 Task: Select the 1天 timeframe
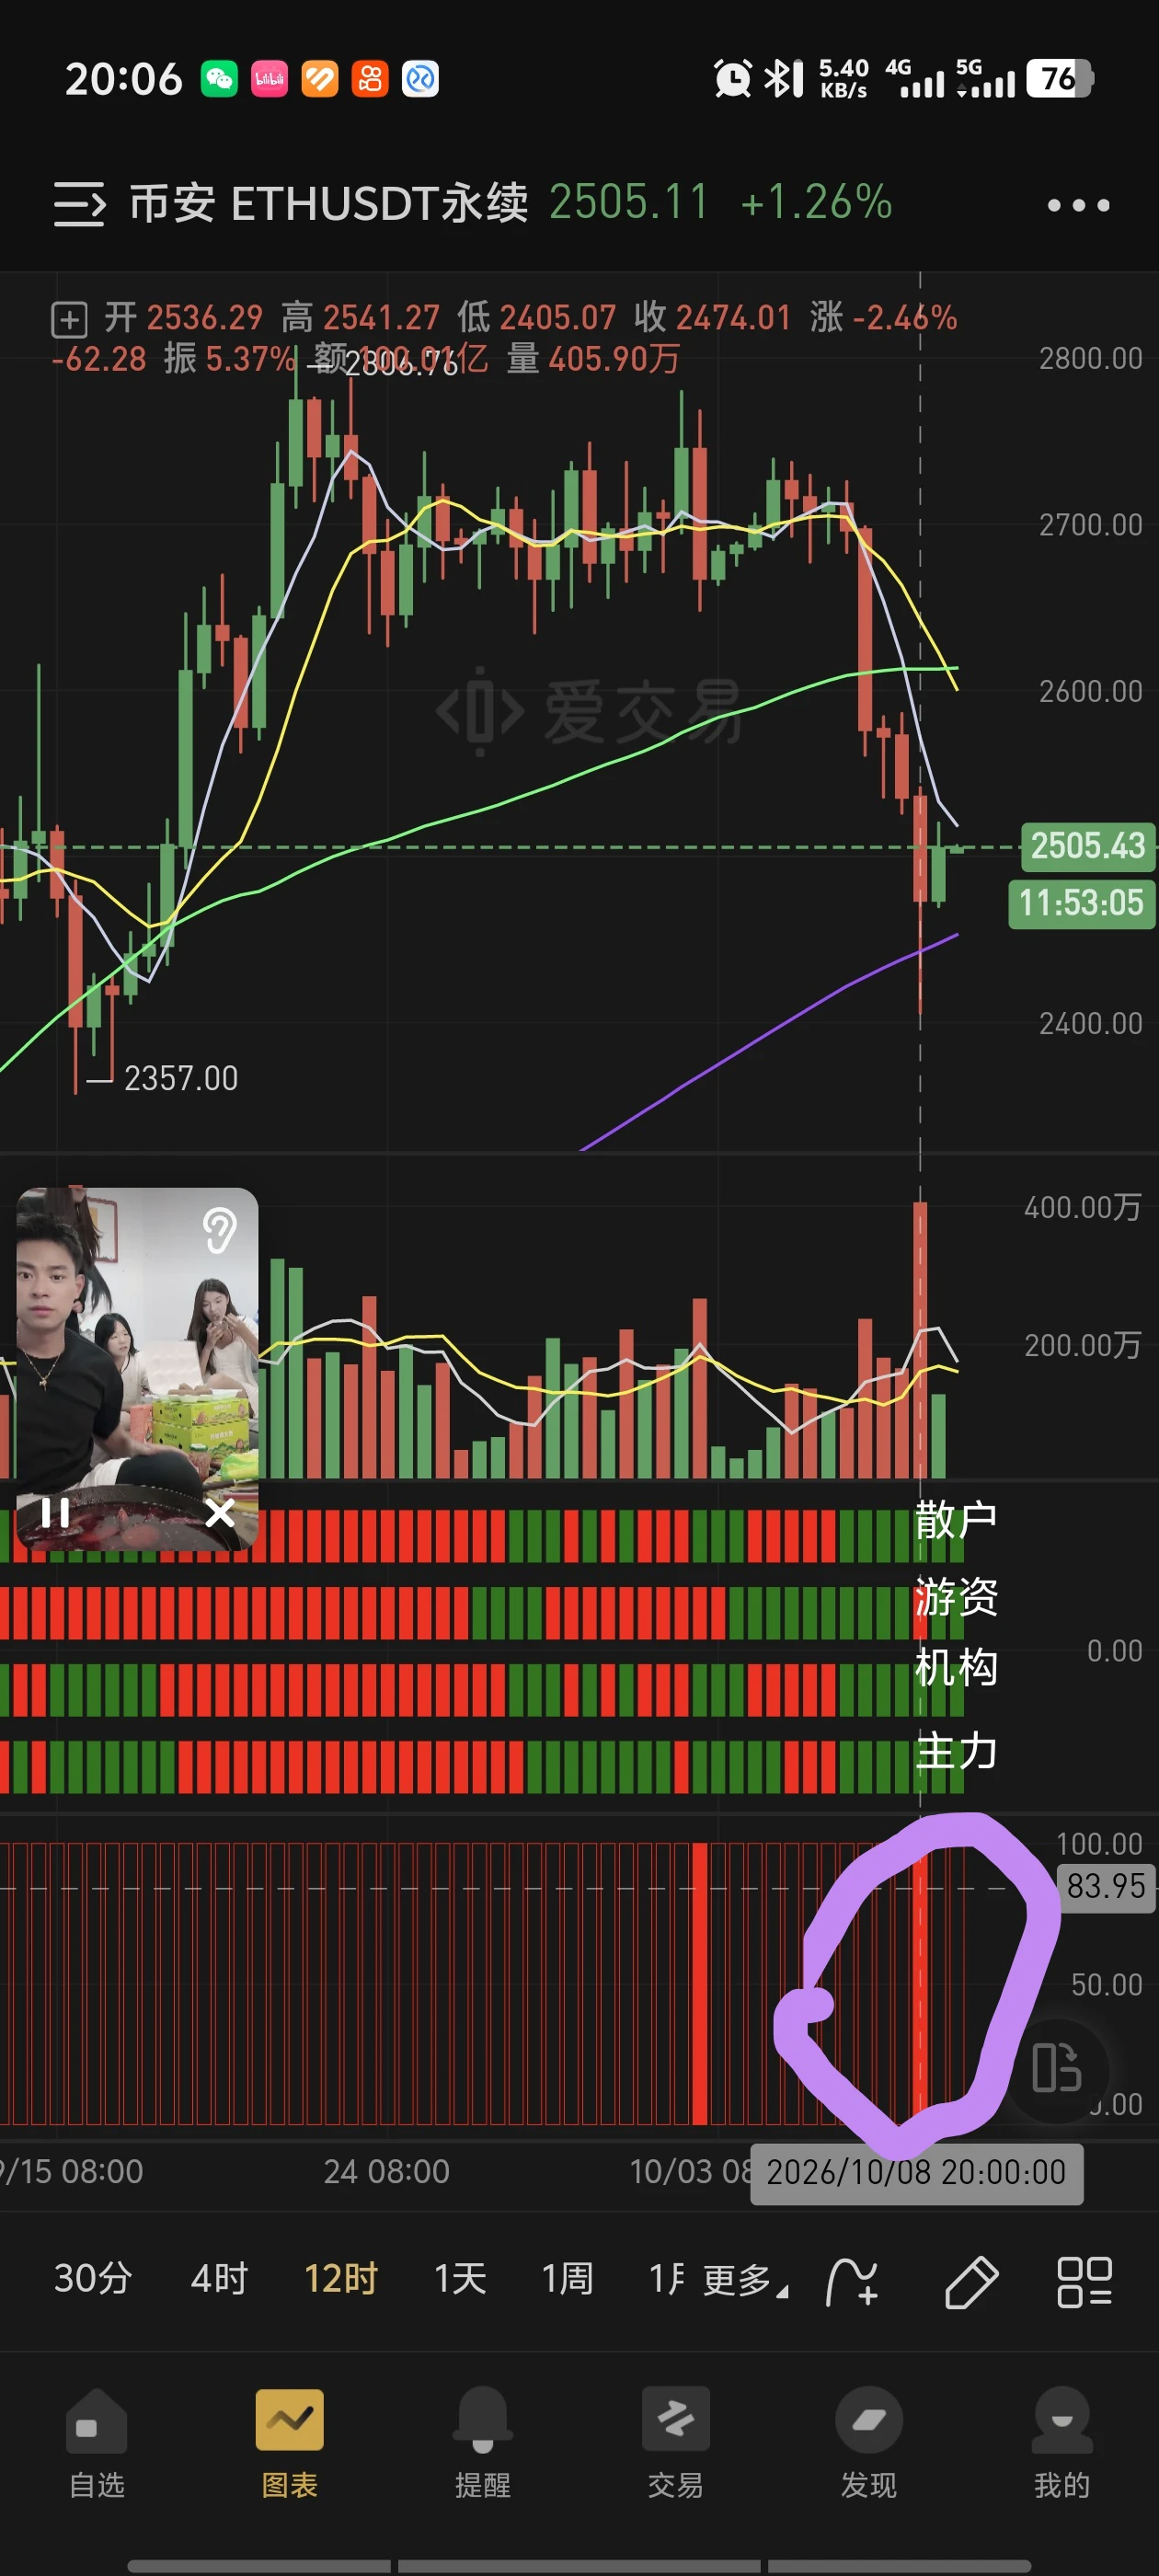coord(460,2279)
